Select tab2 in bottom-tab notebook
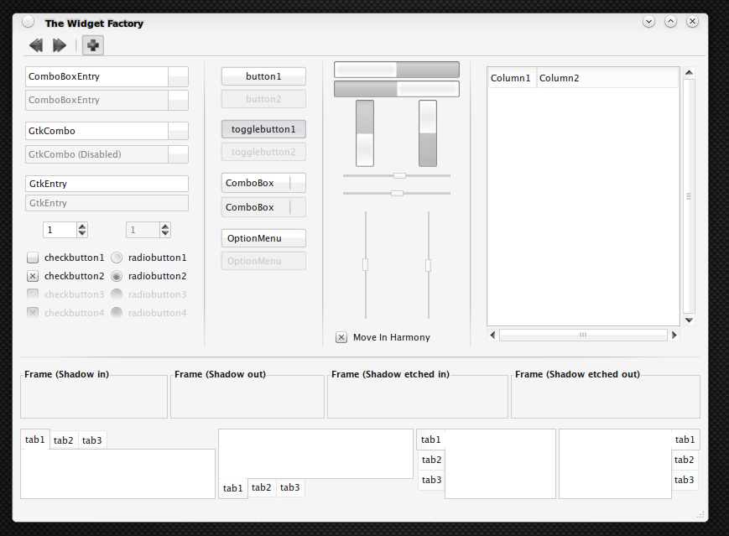 (x=261, y=487)
